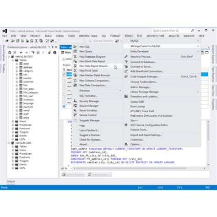This screenshot has height=217, width=217.
Task: Open the Output panel tab
Action: pyautogui.click(x=11, y=181)
